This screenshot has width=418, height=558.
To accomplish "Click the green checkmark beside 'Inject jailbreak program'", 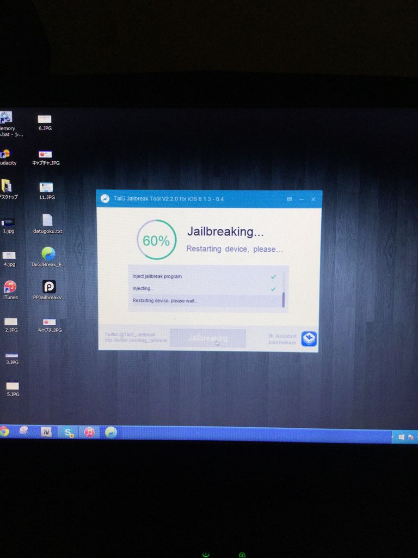I will 273,276.
